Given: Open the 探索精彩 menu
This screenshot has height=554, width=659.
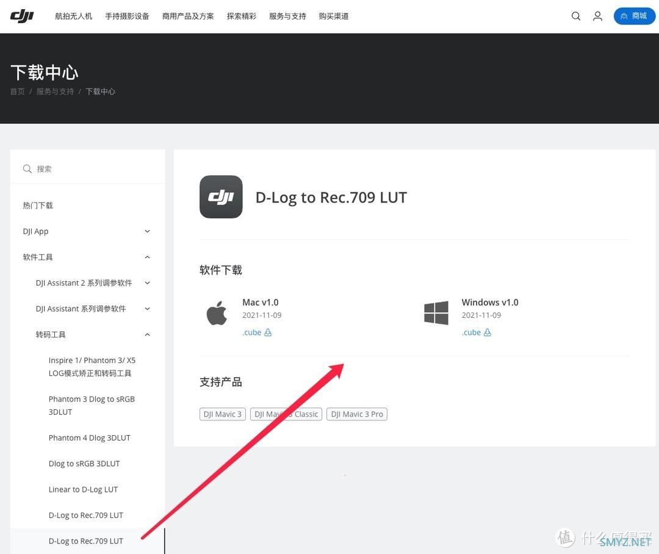Looking at the screenshot, I should tap(241, 16).
